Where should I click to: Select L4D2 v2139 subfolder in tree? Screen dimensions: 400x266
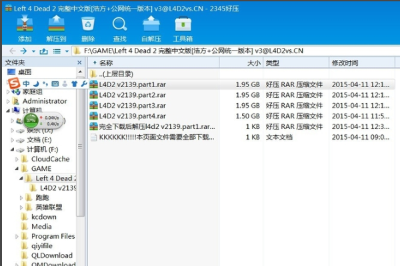[x=57, y=188]
